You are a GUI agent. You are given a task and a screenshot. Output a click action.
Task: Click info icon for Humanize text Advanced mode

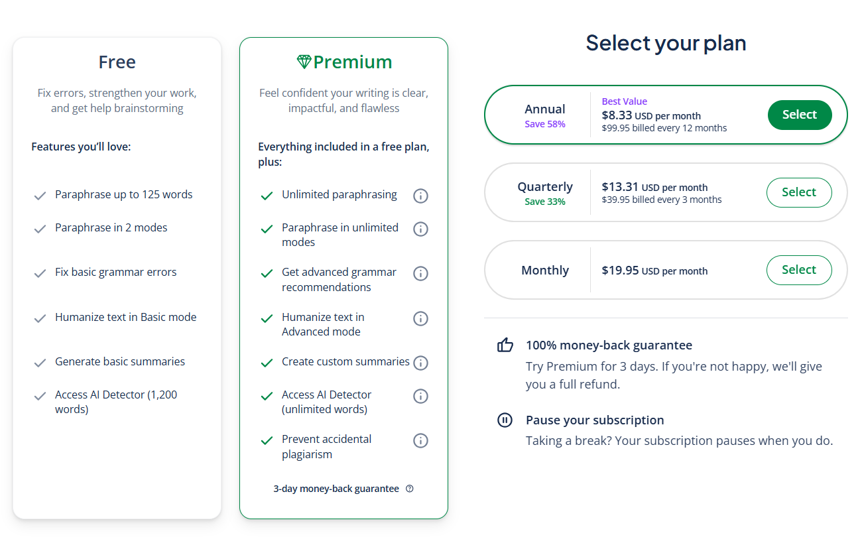click(420, 318)
